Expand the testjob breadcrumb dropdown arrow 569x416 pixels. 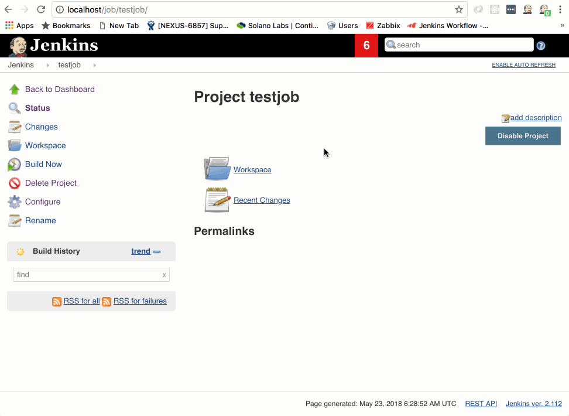[94, 65]
